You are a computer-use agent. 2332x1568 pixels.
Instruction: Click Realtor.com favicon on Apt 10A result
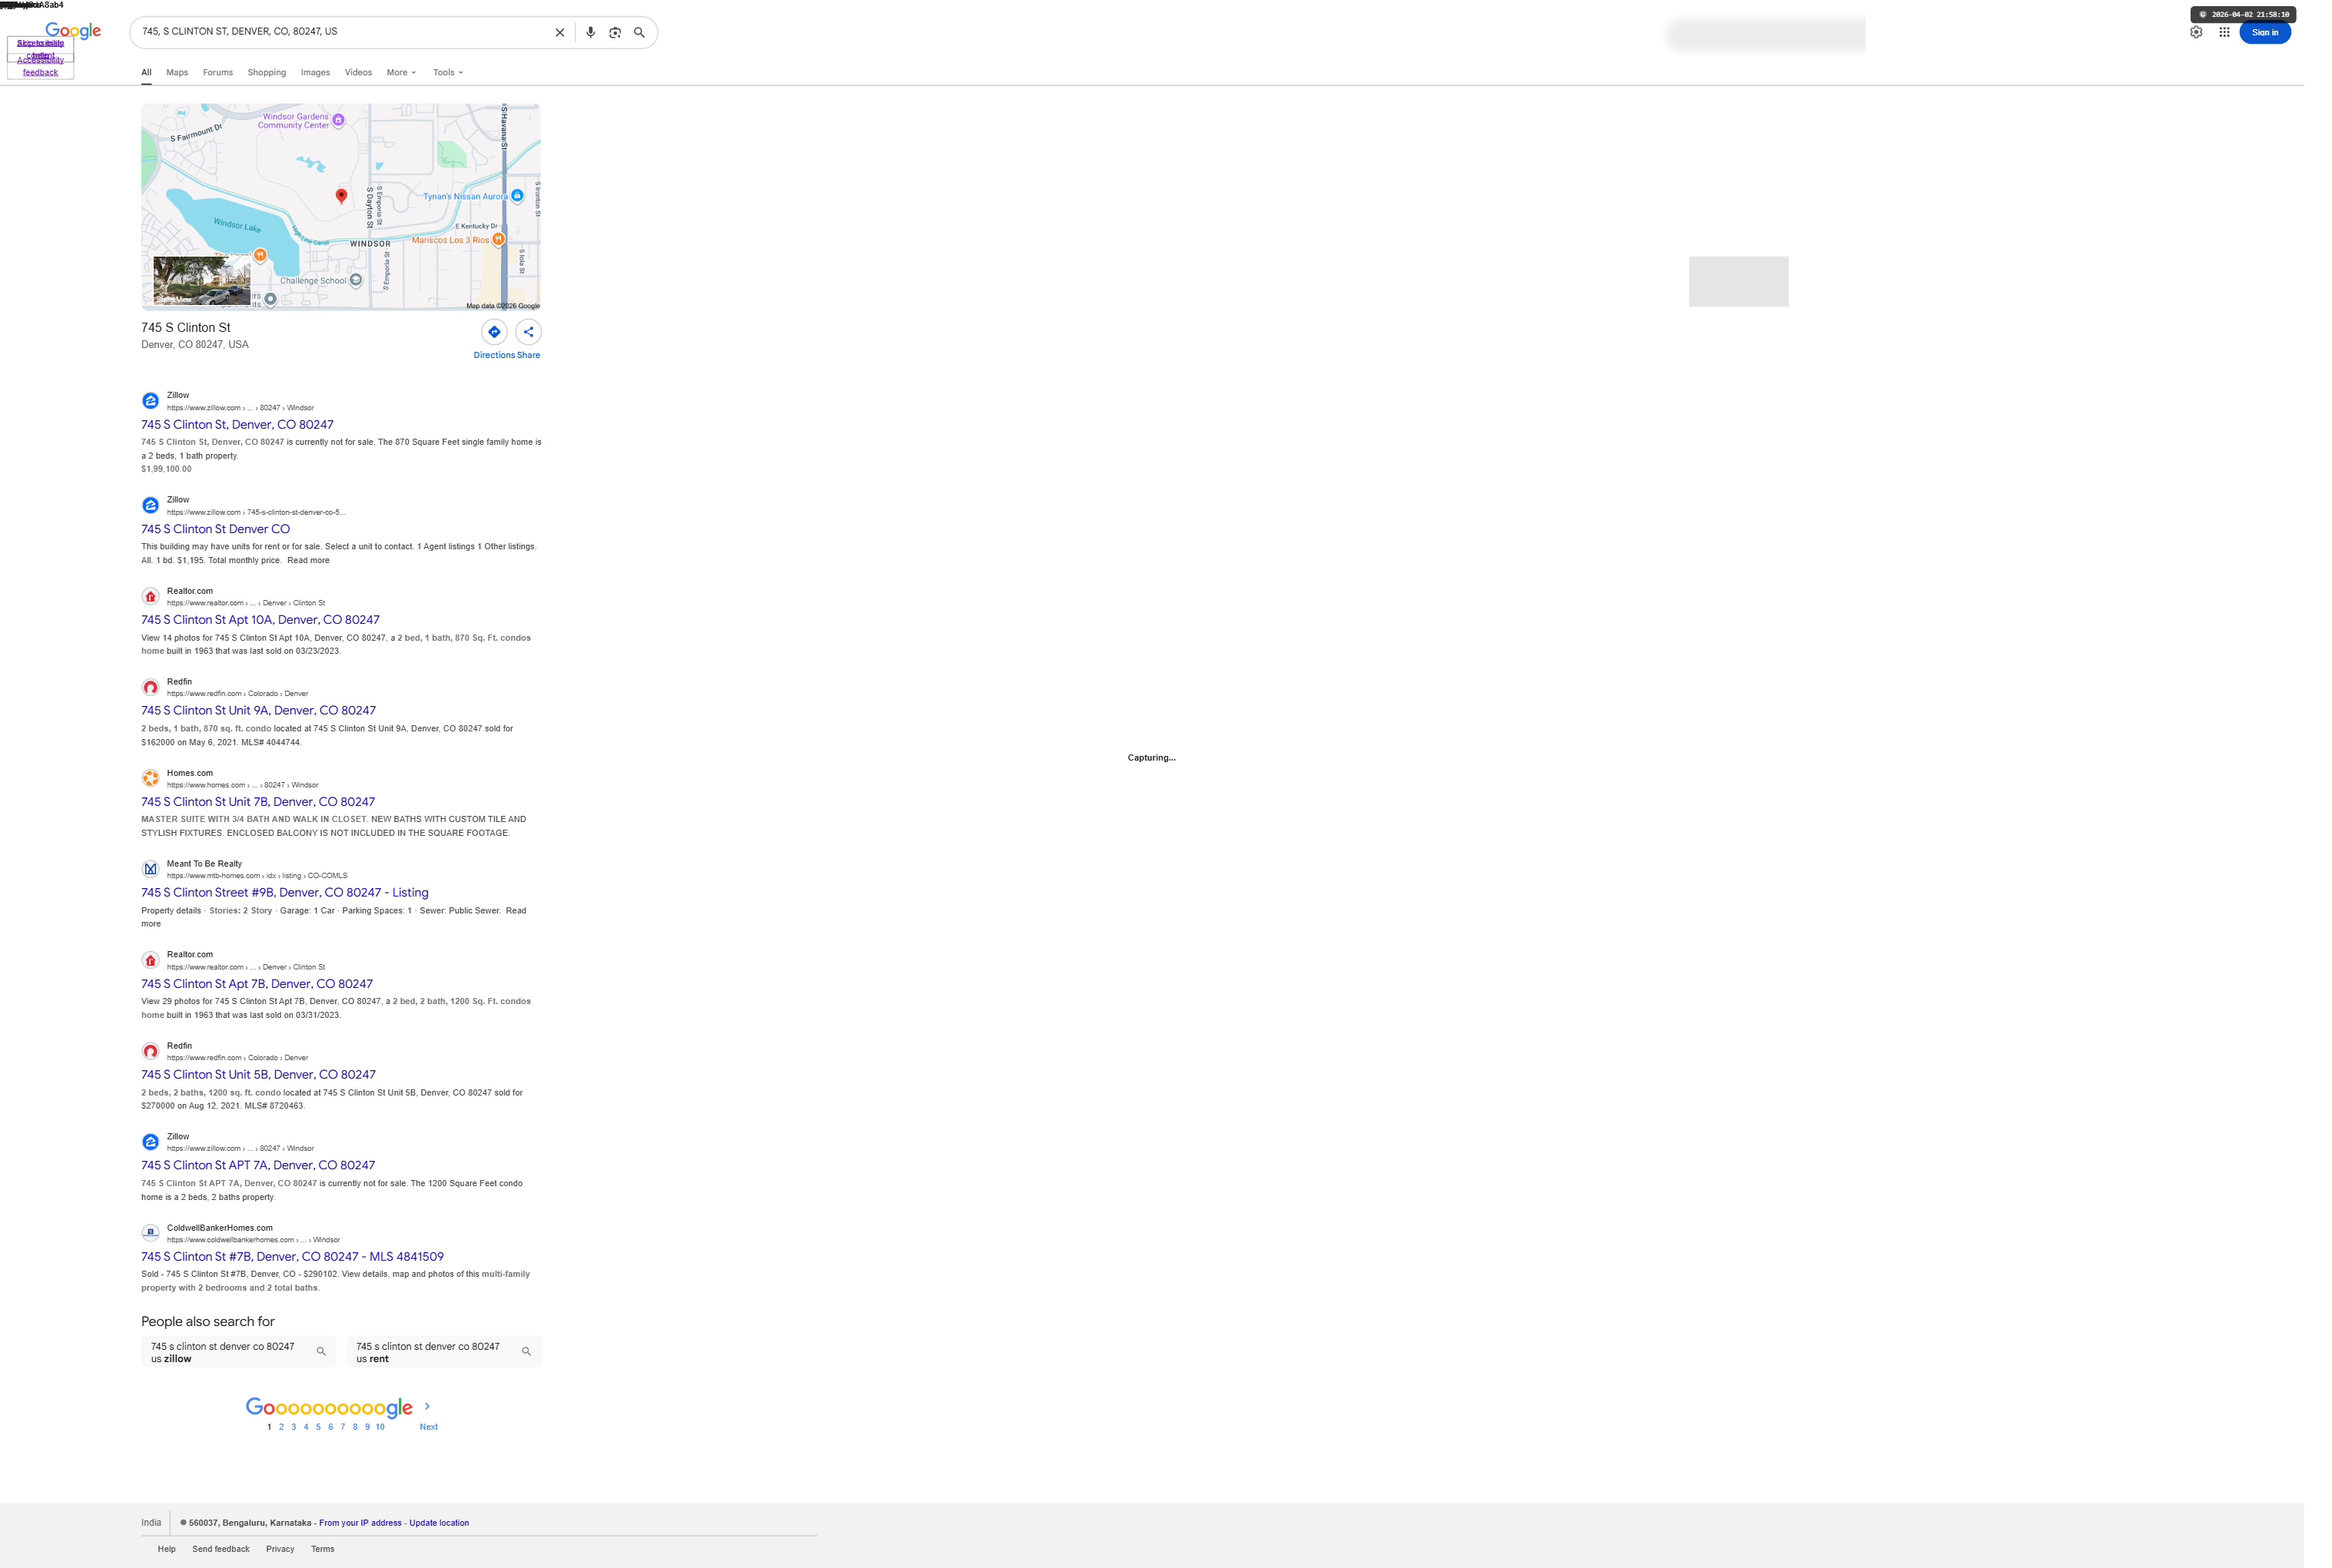point(150,597)
